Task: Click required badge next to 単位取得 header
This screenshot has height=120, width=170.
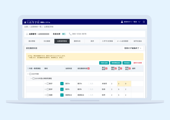Action: point(106,68)
